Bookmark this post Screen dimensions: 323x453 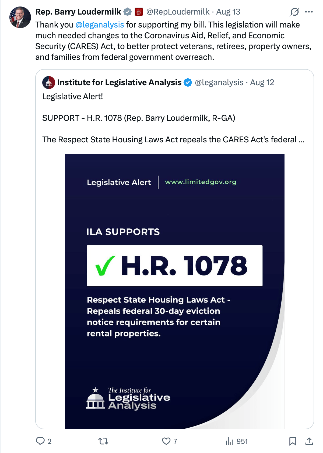coord(293,441)
